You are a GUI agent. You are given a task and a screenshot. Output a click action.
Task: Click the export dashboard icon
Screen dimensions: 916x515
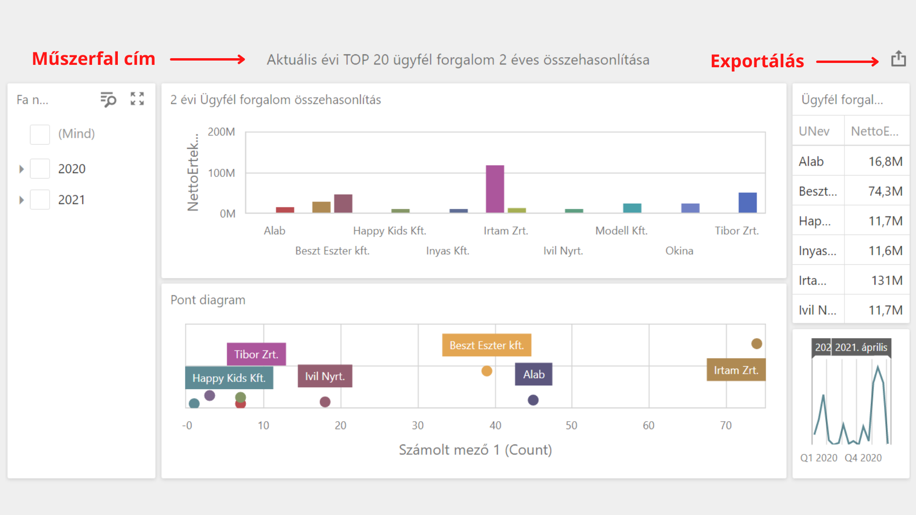click(898, 59)
